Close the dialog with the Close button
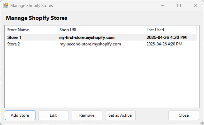The height and width of the screenshot is (125, 204). [x=184, y=115]
